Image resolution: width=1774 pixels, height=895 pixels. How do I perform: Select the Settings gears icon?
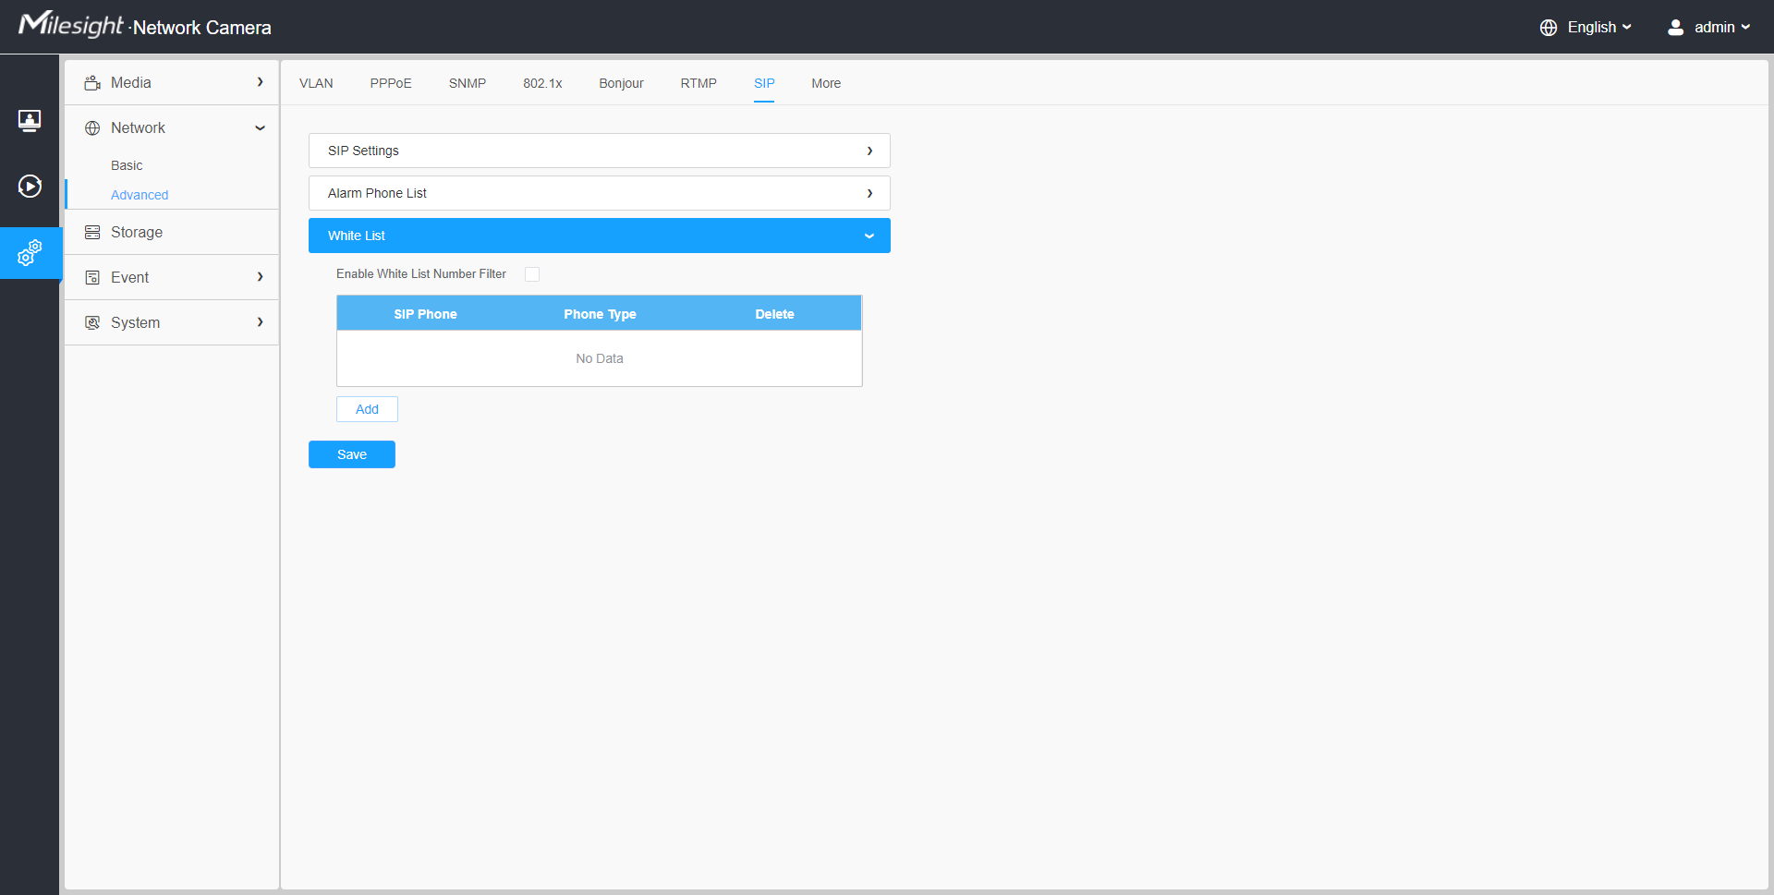(30, 252)
